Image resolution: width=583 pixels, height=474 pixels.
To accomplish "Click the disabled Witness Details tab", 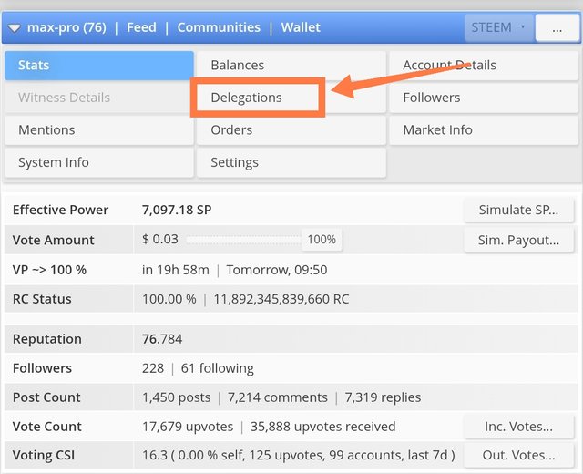I will tap(99, 98).
